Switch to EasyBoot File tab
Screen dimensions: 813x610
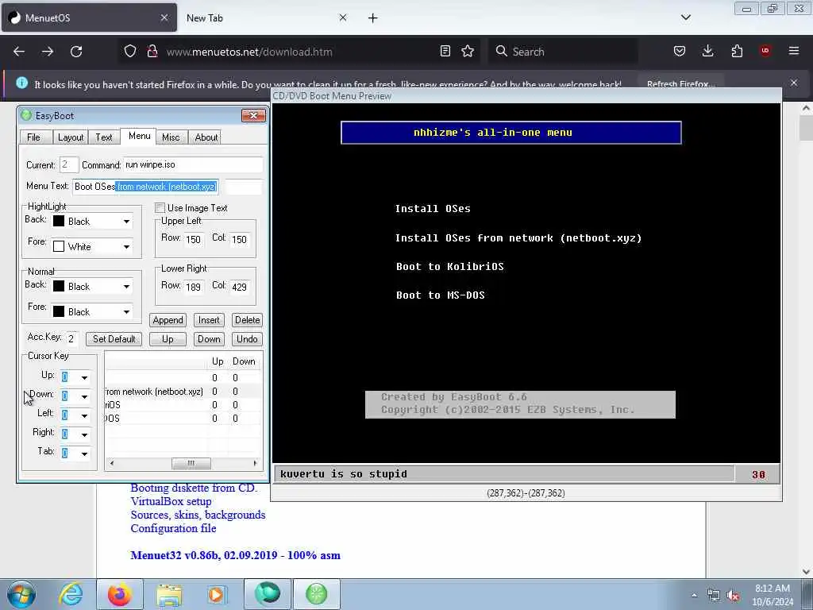coord(33,137)
